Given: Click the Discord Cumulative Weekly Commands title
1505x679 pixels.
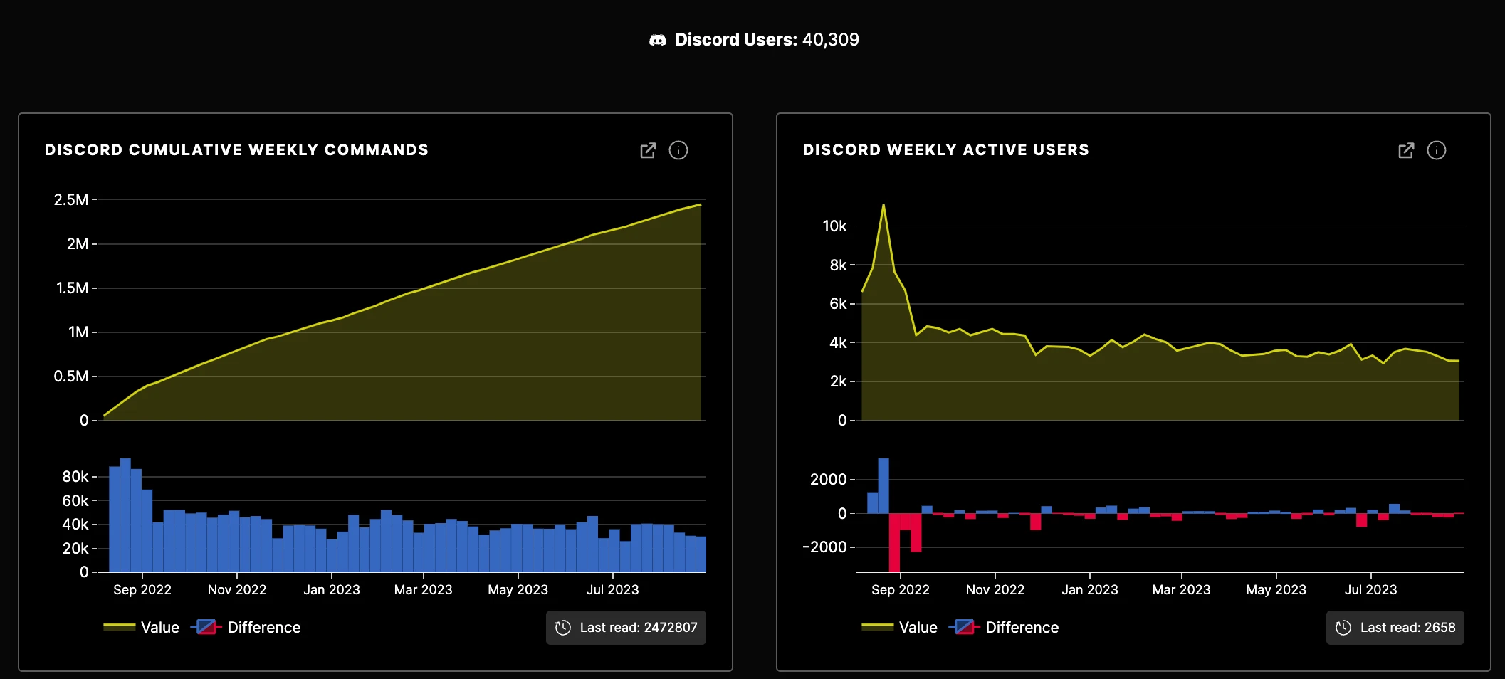Looking at the screenshot, I should click(236, 150).
